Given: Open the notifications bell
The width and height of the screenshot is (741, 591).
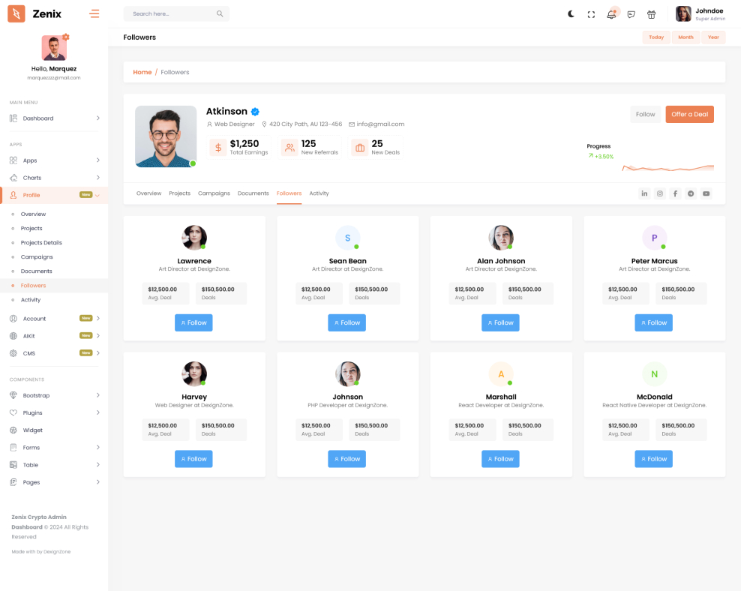Looking at the screenshot, I should click(x=611, y=14).
